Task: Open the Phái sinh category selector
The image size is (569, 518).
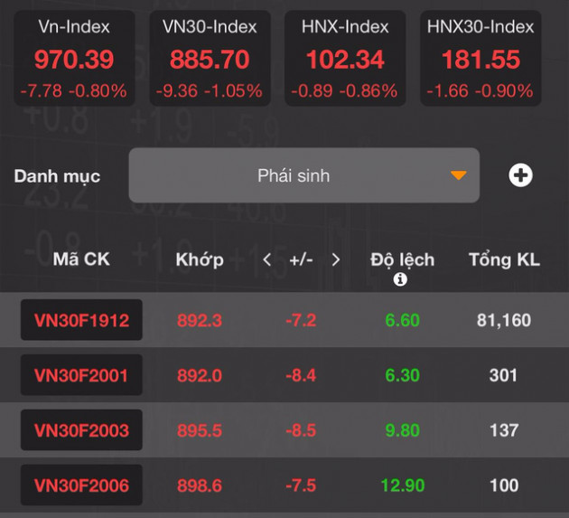Action: pos(304,175)
